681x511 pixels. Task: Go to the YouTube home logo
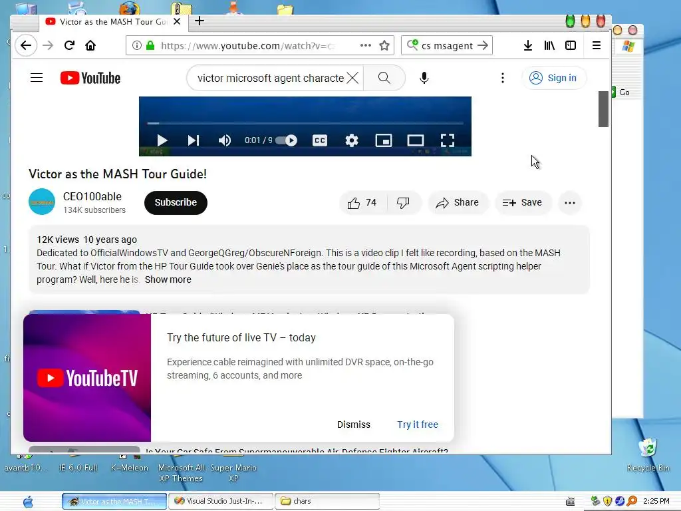[90, 78]
